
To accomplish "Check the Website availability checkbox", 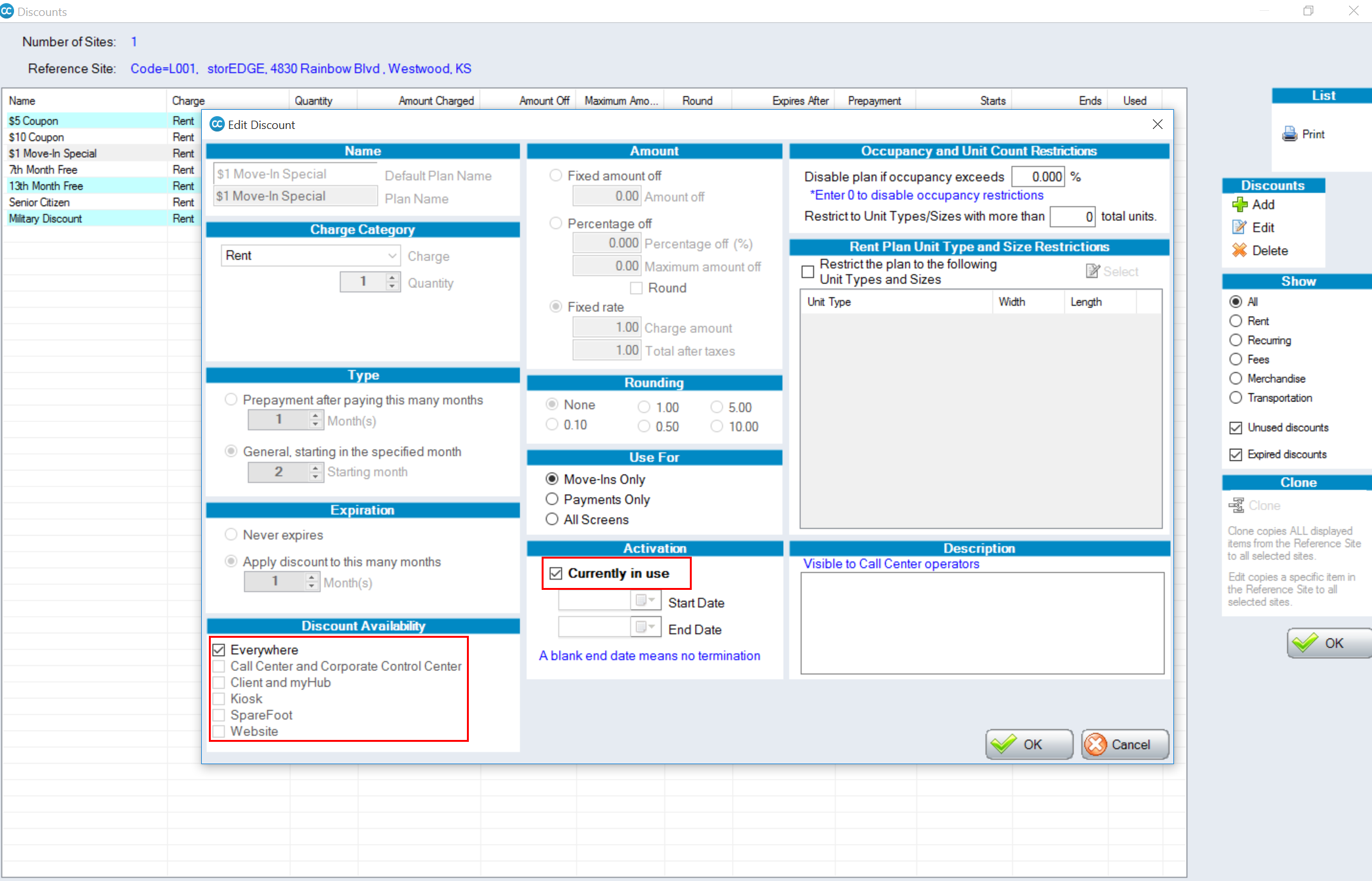I will 219,732.
